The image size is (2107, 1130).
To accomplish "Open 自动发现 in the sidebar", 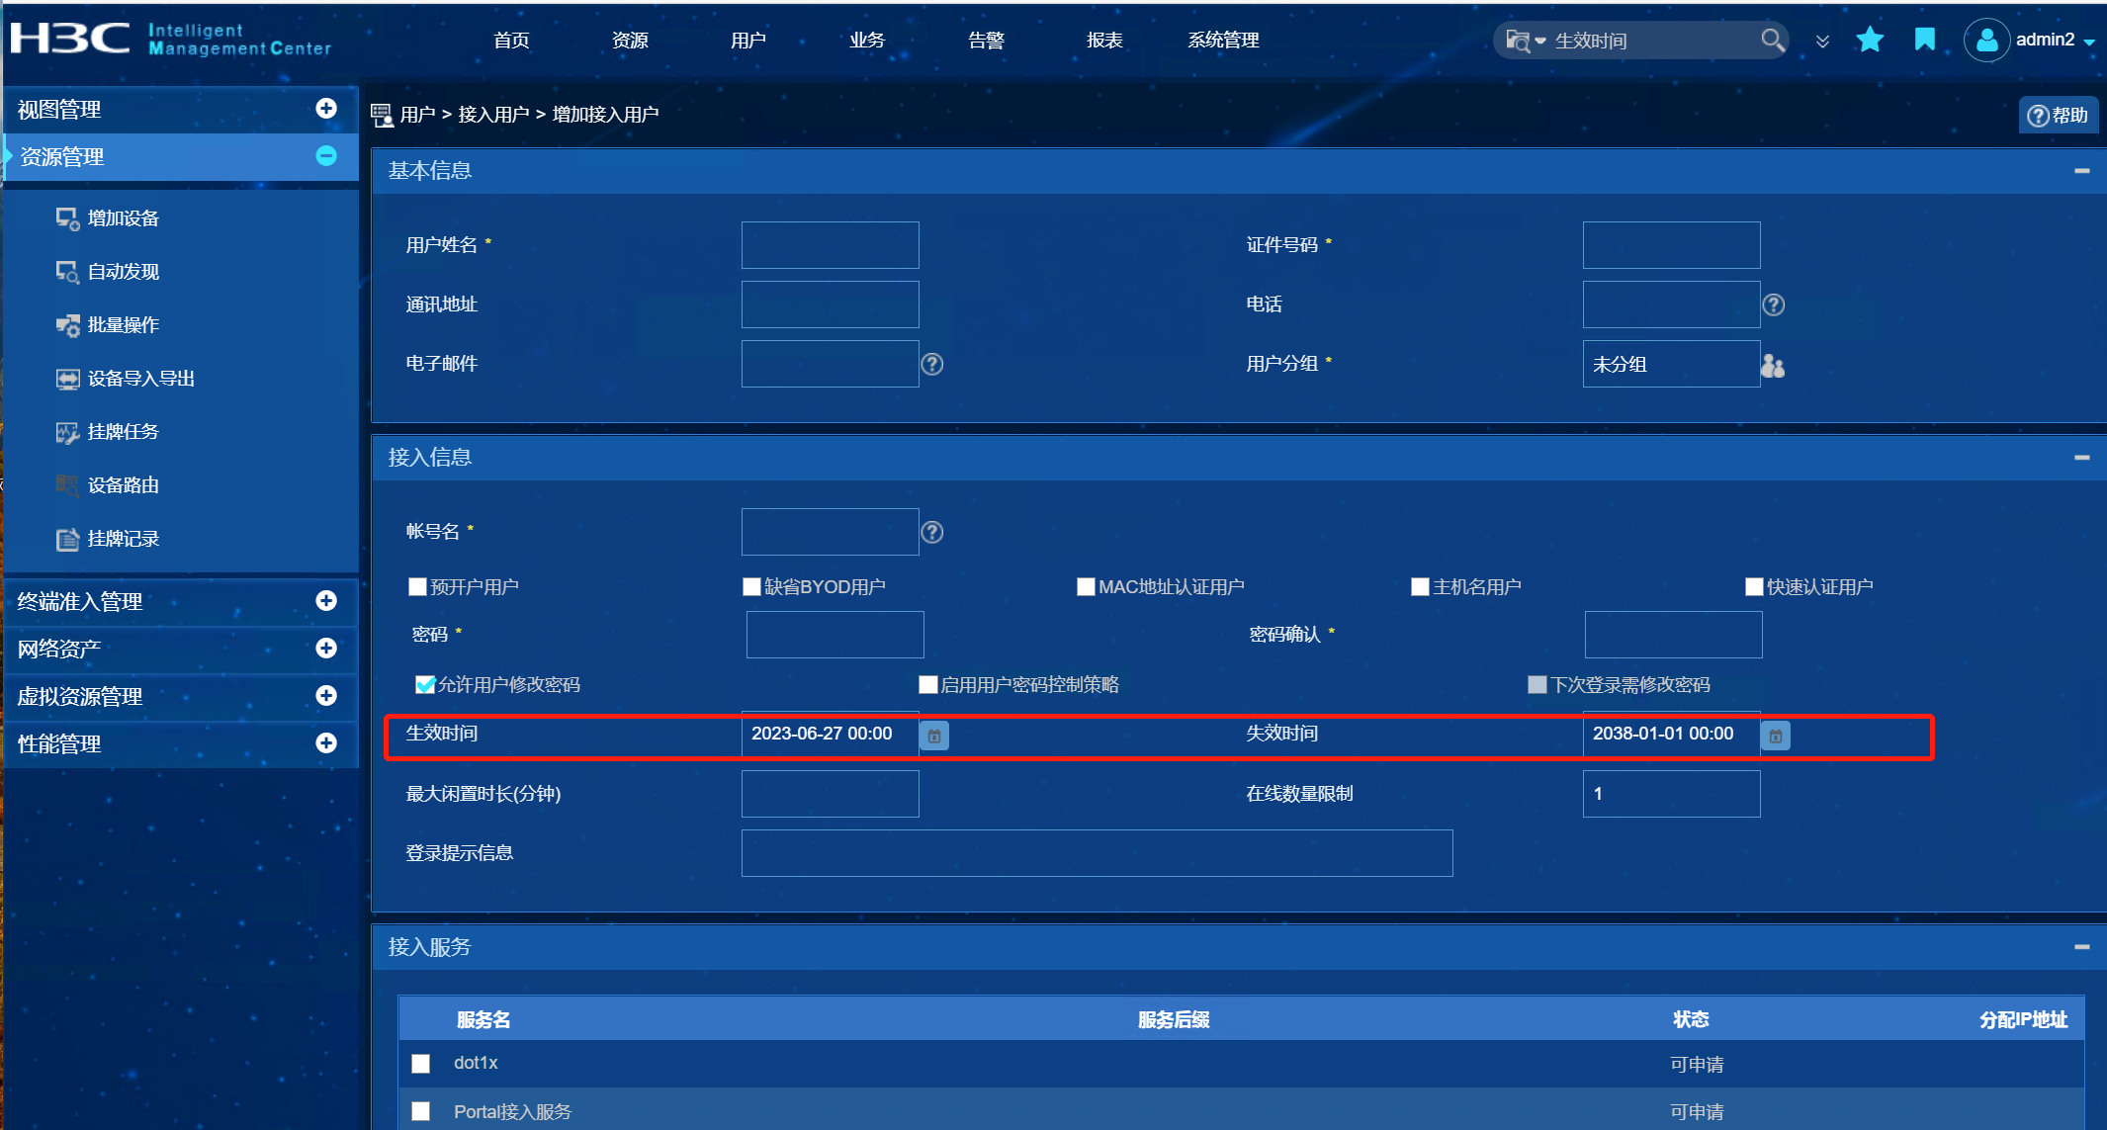I will (123, 272).
